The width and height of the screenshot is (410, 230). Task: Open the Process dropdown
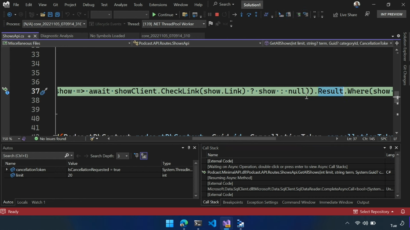pos(84,24)
